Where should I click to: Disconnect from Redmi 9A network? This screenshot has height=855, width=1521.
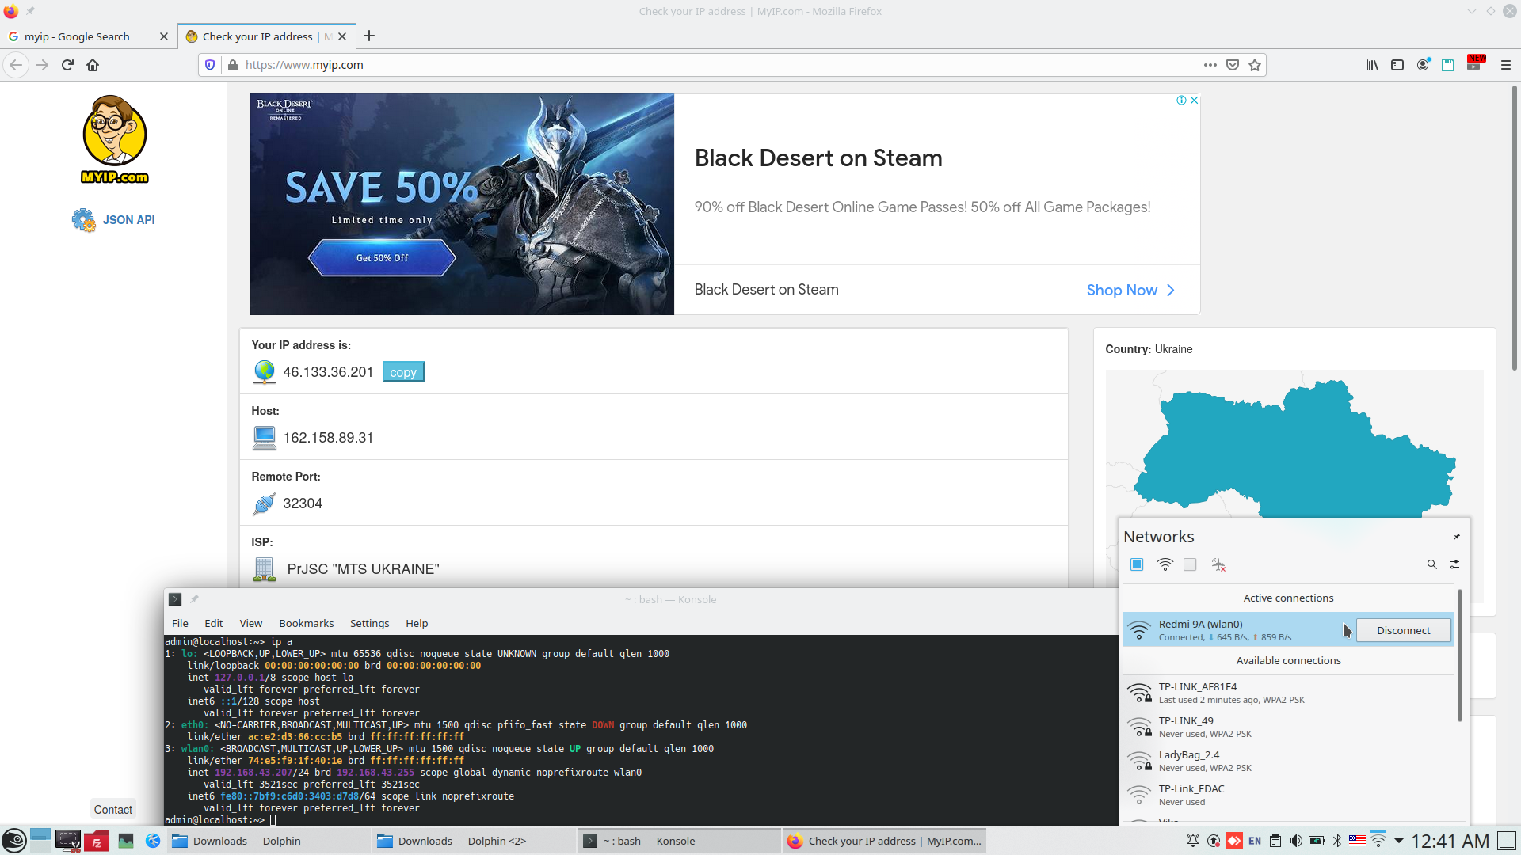coord(1403,630)
